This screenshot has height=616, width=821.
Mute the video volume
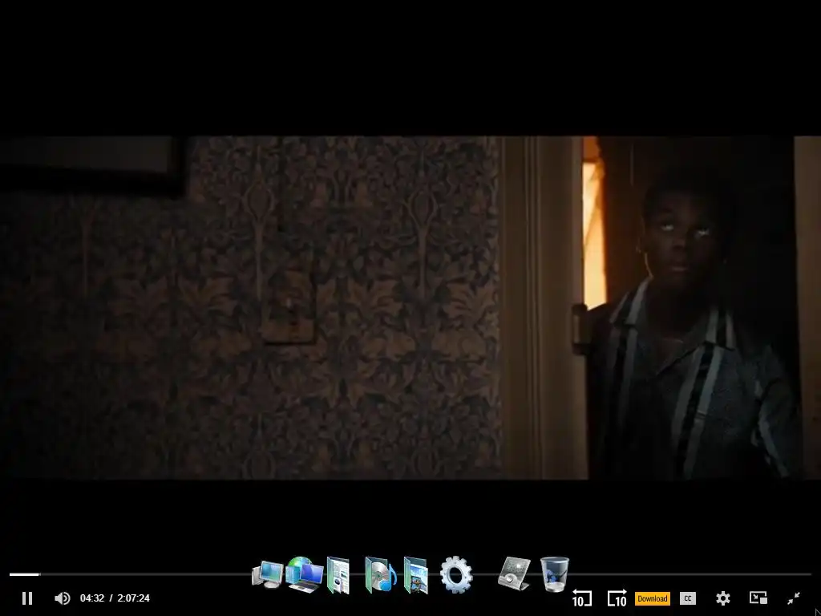pyautogui.click(x=63, y=598)
